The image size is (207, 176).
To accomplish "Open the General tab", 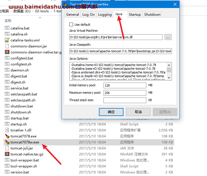I will click(x=72, y=14).
